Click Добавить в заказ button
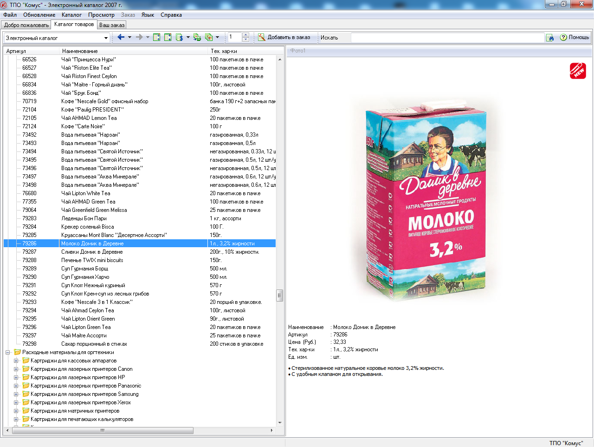The width and height of the screenshot is (594, 447). coord(284,37)
